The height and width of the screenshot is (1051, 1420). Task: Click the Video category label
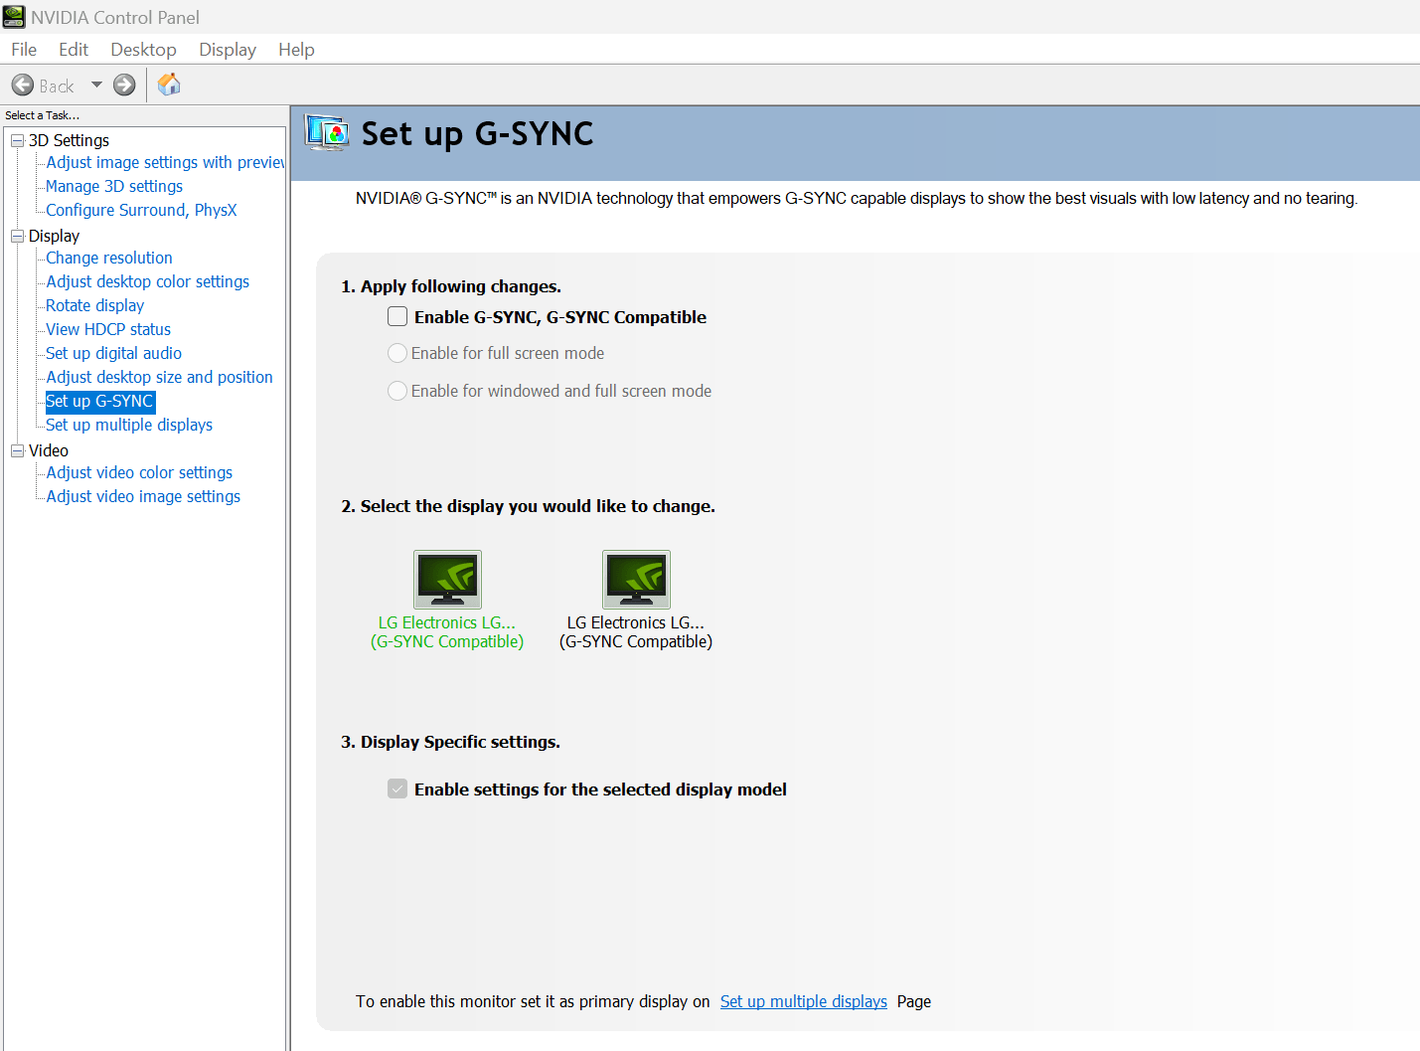[49, 450]
